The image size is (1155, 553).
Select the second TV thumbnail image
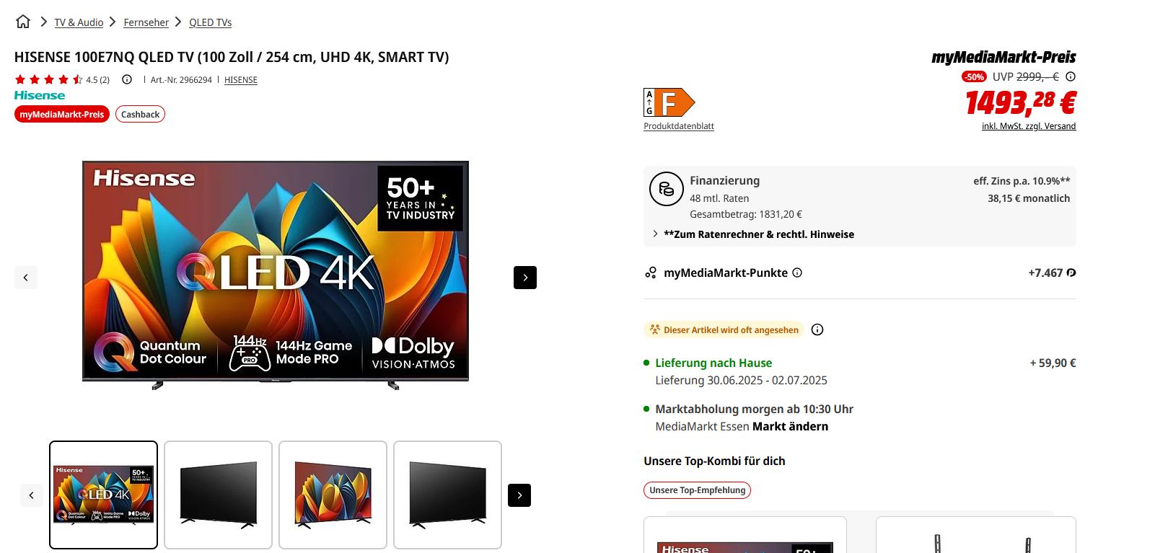[218, 495]
